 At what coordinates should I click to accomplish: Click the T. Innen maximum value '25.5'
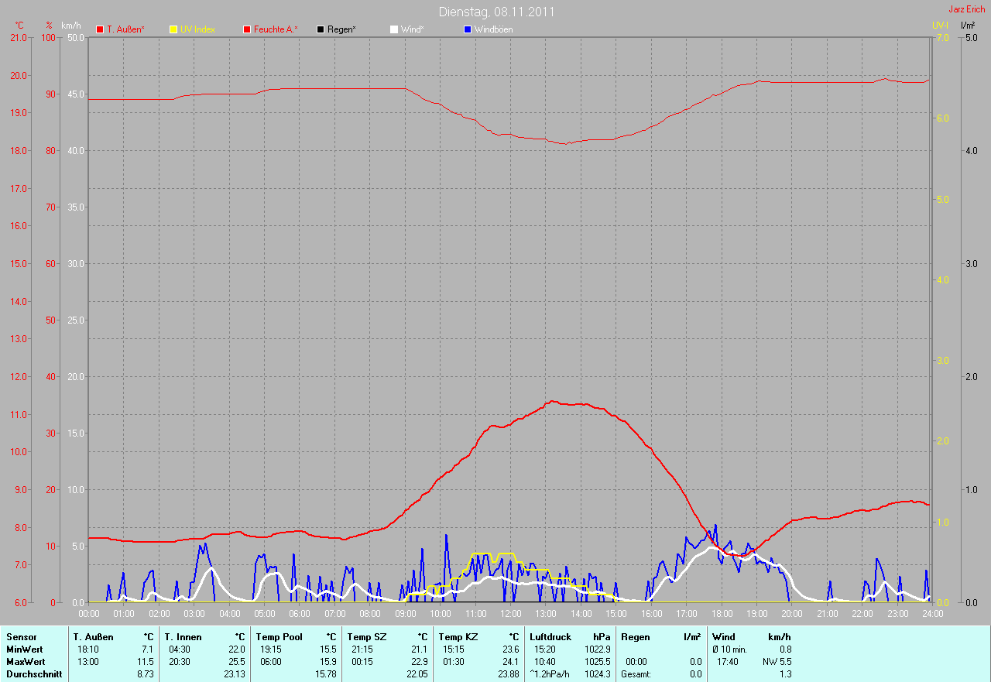236,662
